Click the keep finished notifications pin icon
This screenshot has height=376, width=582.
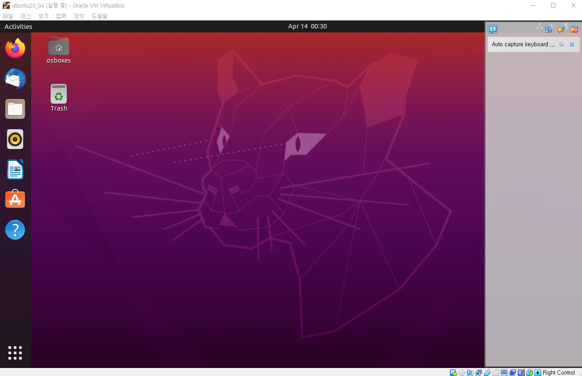click(561, 29)
